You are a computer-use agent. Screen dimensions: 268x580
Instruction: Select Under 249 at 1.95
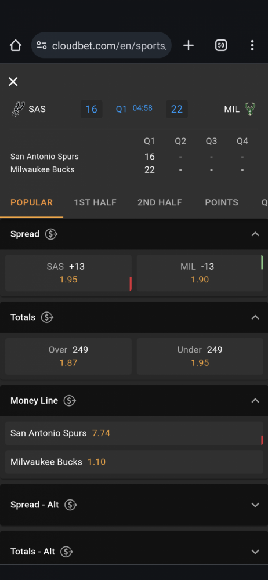pyautogui.click(x=200, y=356)
